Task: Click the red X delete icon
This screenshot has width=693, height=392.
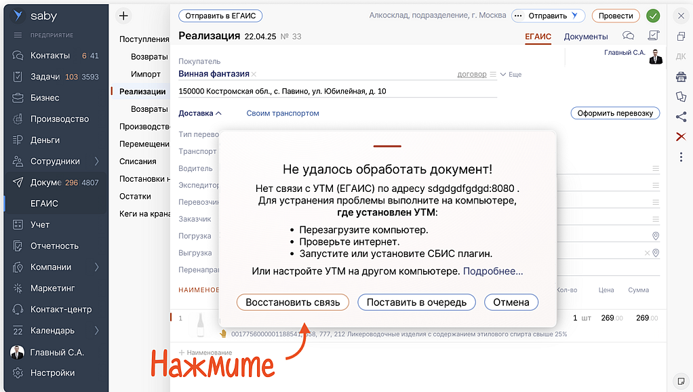Action: [681, 137]
